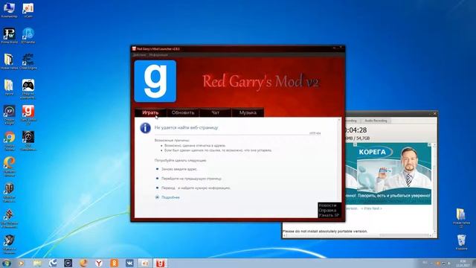
Task: Switch to the Музыка tab
Action: (248, 112)
